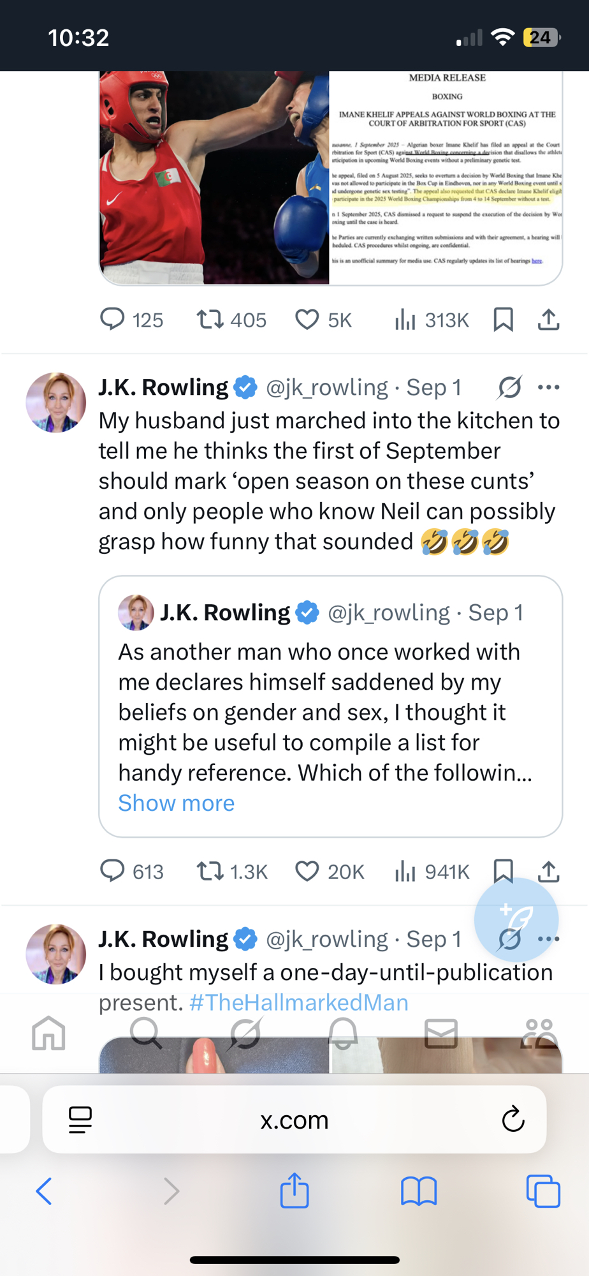Viewport: 589px width, 1276px height.
Task: Open more options on husband tweet
Action: tap(548, 387)
